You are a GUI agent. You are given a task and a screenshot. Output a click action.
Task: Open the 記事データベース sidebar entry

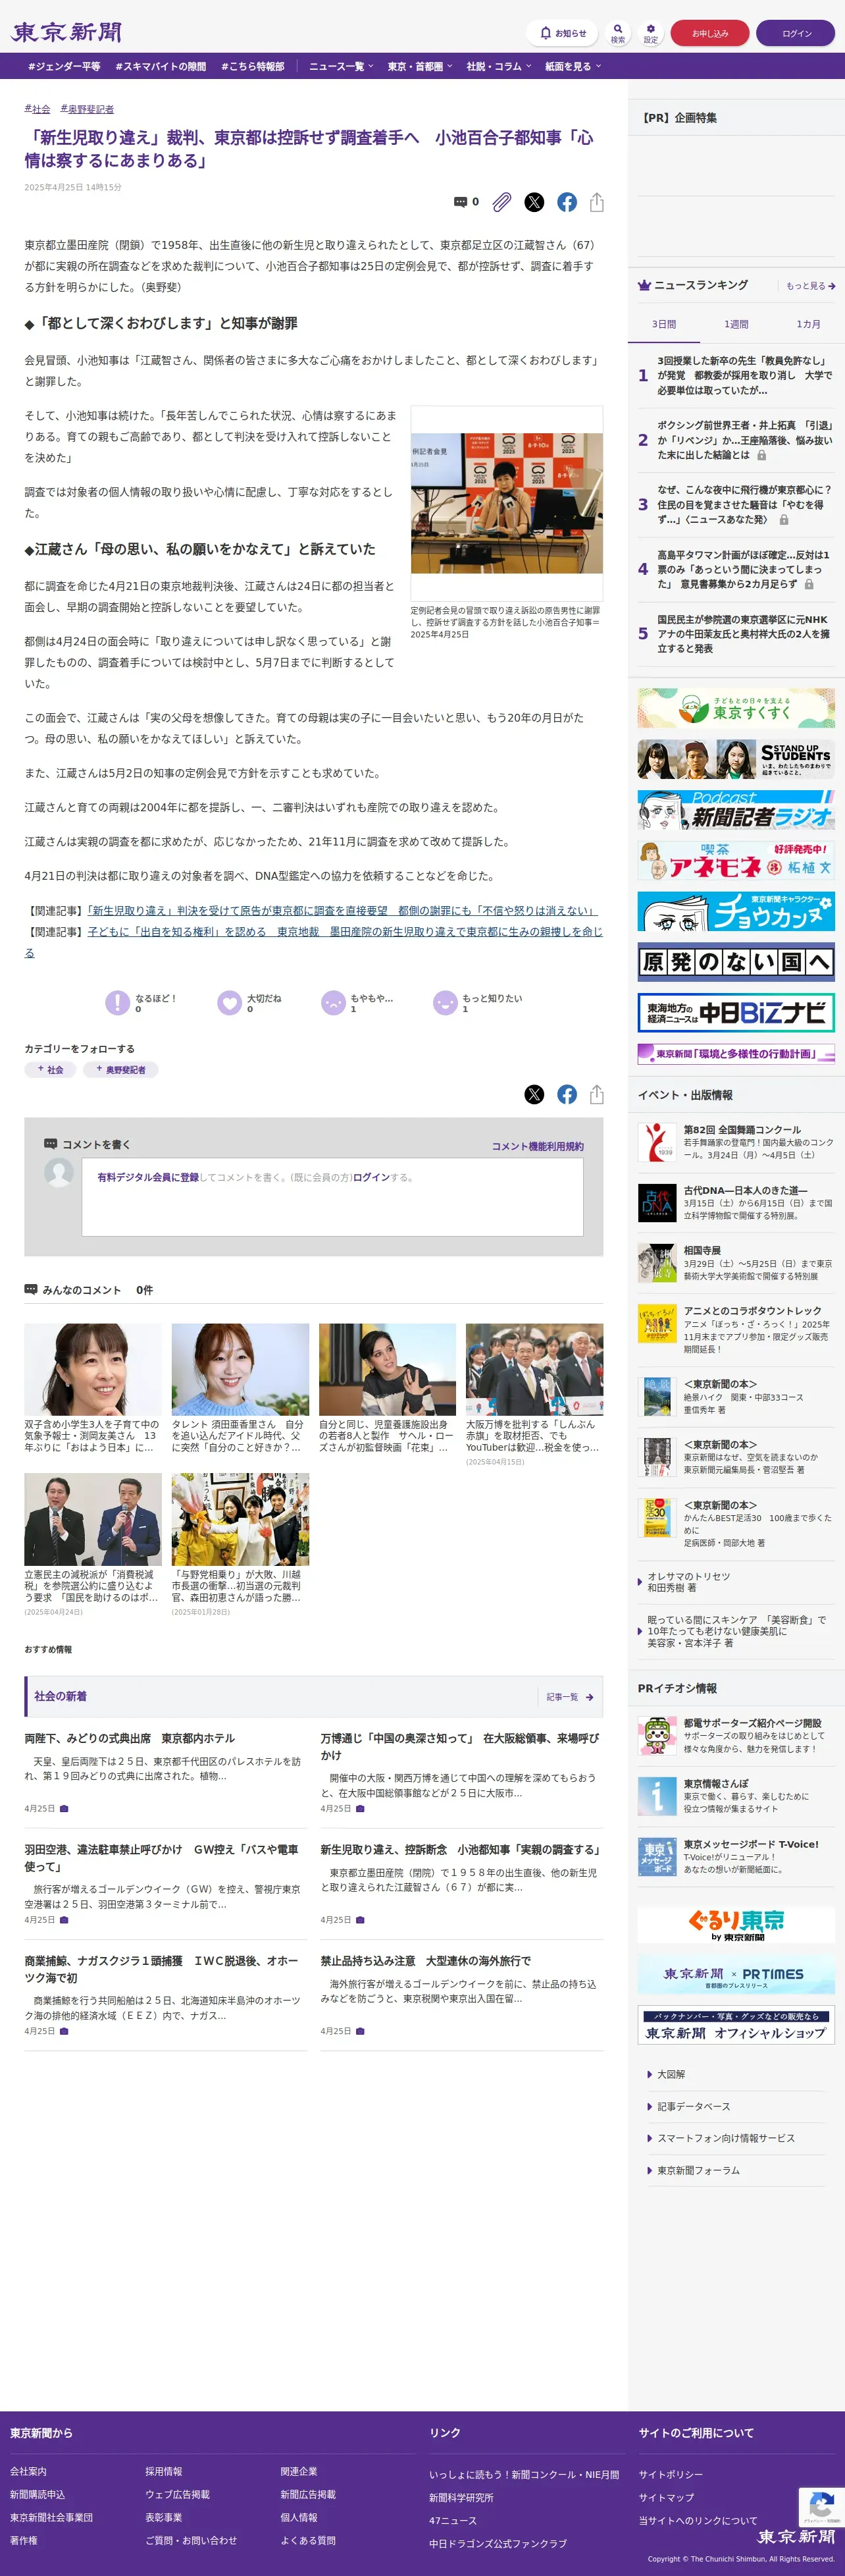(693, 2106)
